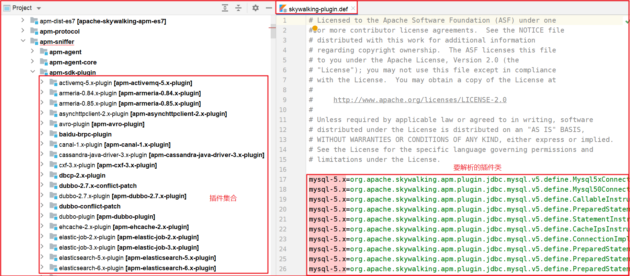Viewport: 630px width, 276px height.
Task: Select dubbo-2.7.x-plugin tree item
Action: (123, 196)
